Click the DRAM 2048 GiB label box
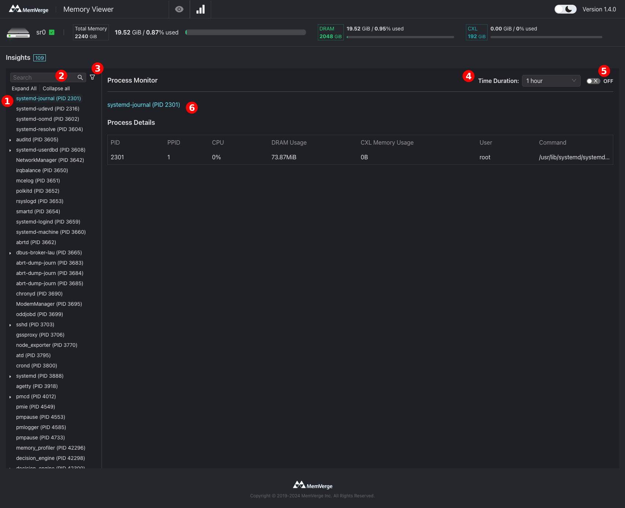625x508 pixels. 331,32
